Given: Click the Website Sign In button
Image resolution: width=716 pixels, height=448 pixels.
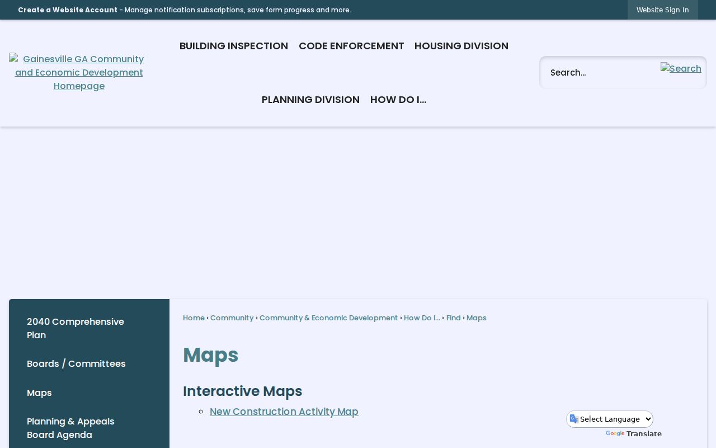Looking at the screenshot, I should pos(662,10).
